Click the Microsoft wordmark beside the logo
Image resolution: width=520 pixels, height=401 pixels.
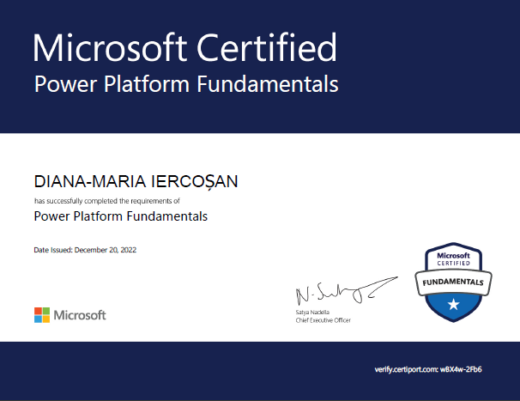pos(80,315)
